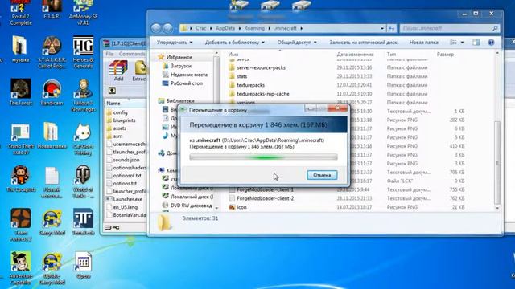This screenshot has height=289, width=515.
Task: Select the Стас breadcrumb in address bar
Action: tap(201, 28)
